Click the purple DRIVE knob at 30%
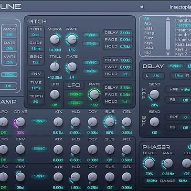The image size is (191, 191). point(20,122)
